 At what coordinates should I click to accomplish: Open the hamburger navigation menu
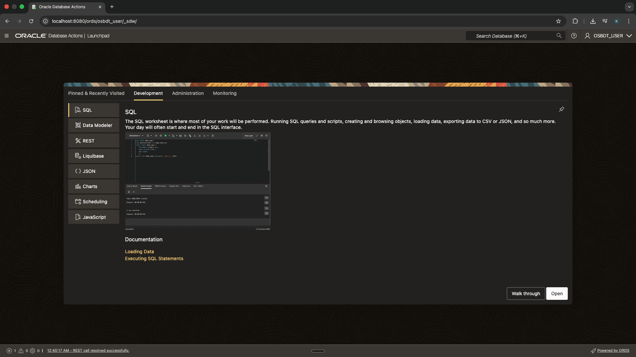[x=6, y=36]
